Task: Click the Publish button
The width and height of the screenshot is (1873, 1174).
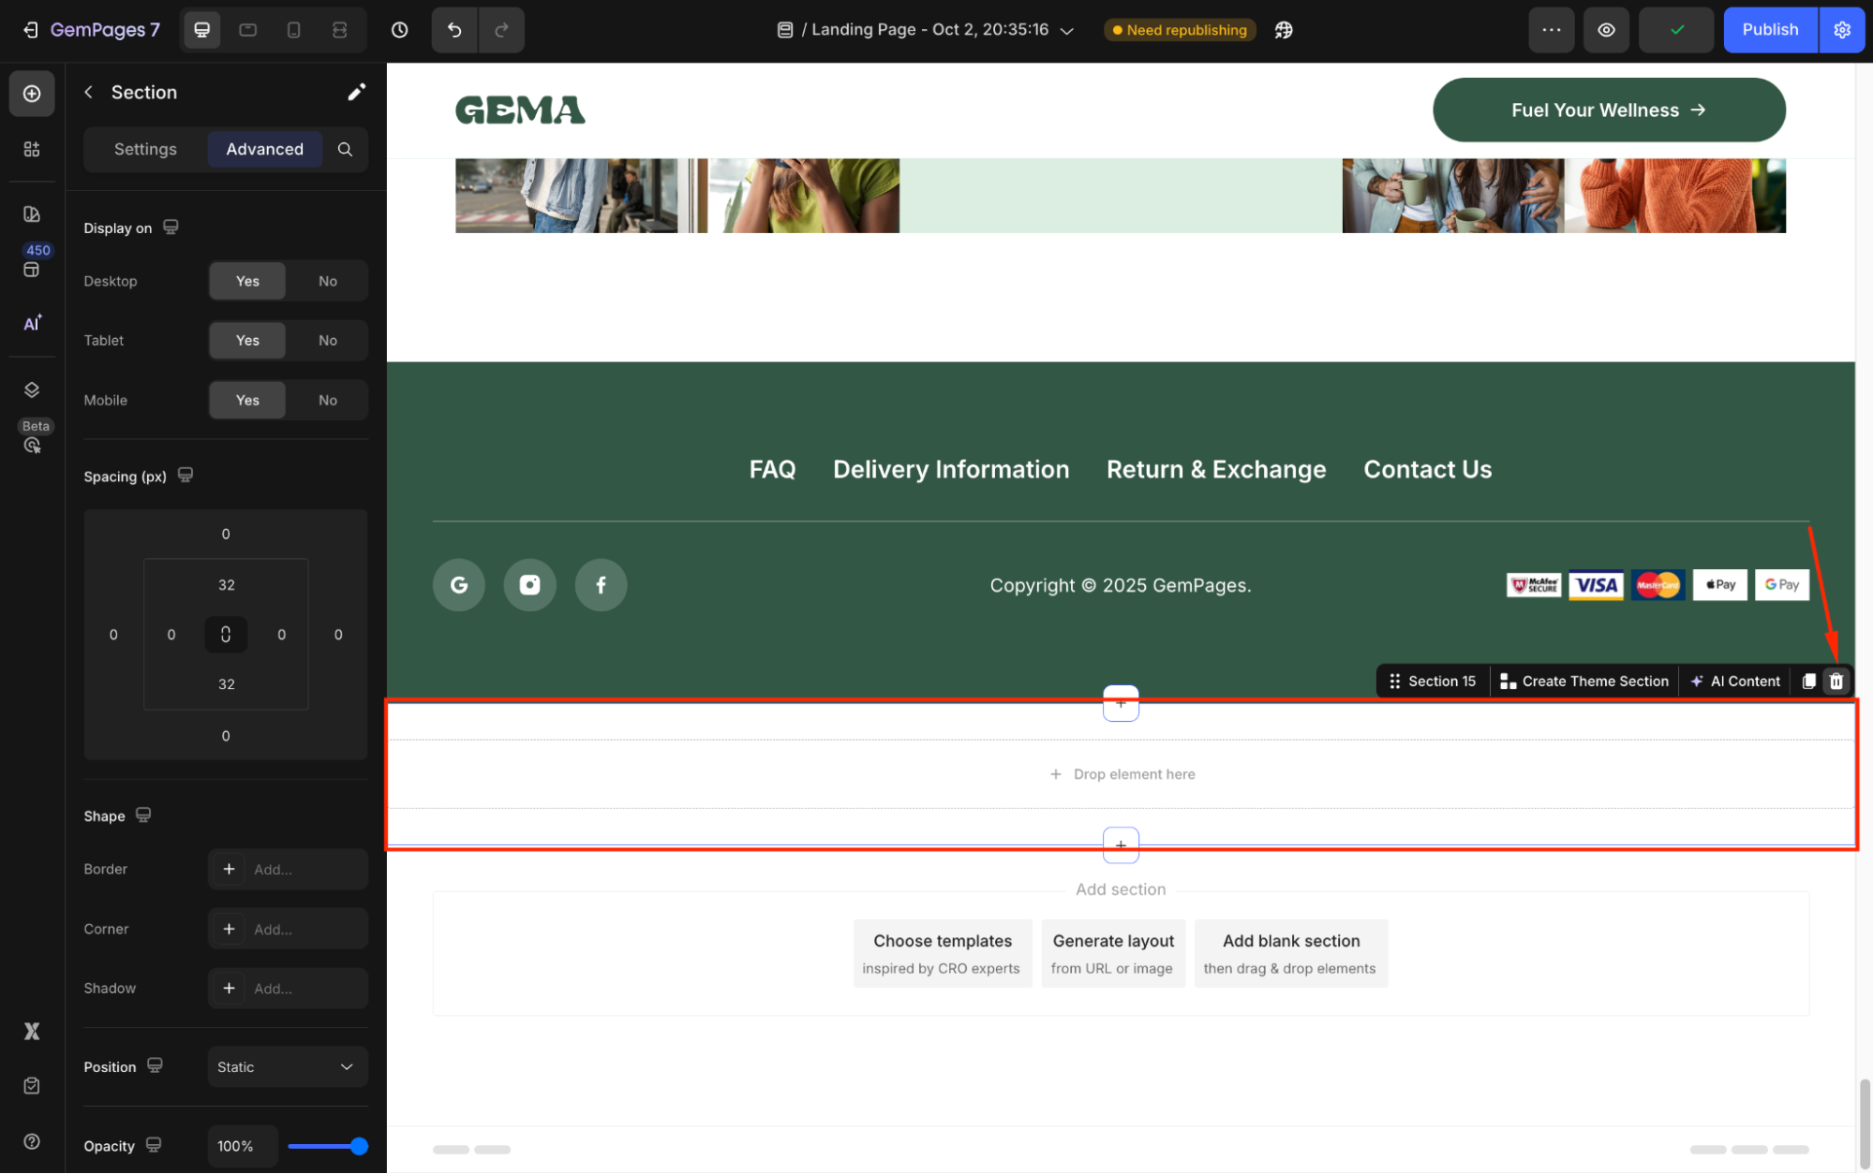Action: (x=1769, y=30)
